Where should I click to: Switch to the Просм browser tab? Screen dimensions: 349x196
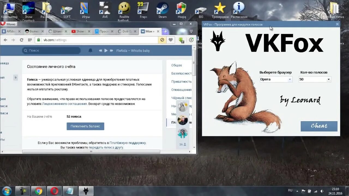[104, 31]
